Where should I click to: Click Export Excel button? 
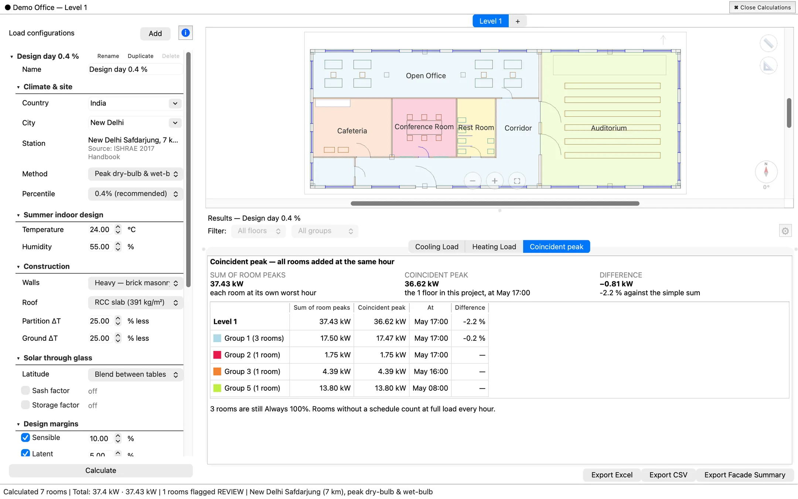pos(612,475)
